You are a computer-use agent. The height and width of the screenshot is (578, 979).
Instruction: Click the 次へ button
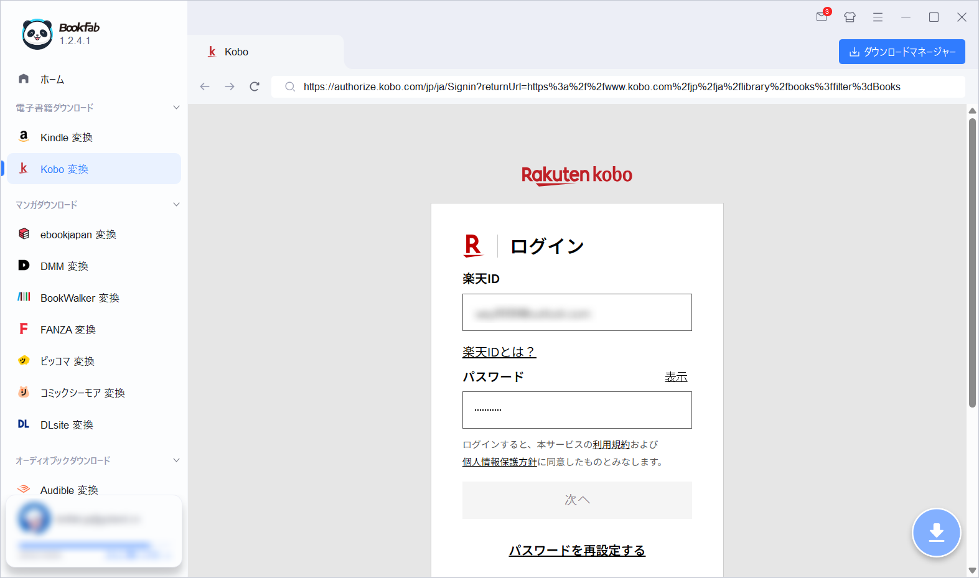click(x=577, y=500)
